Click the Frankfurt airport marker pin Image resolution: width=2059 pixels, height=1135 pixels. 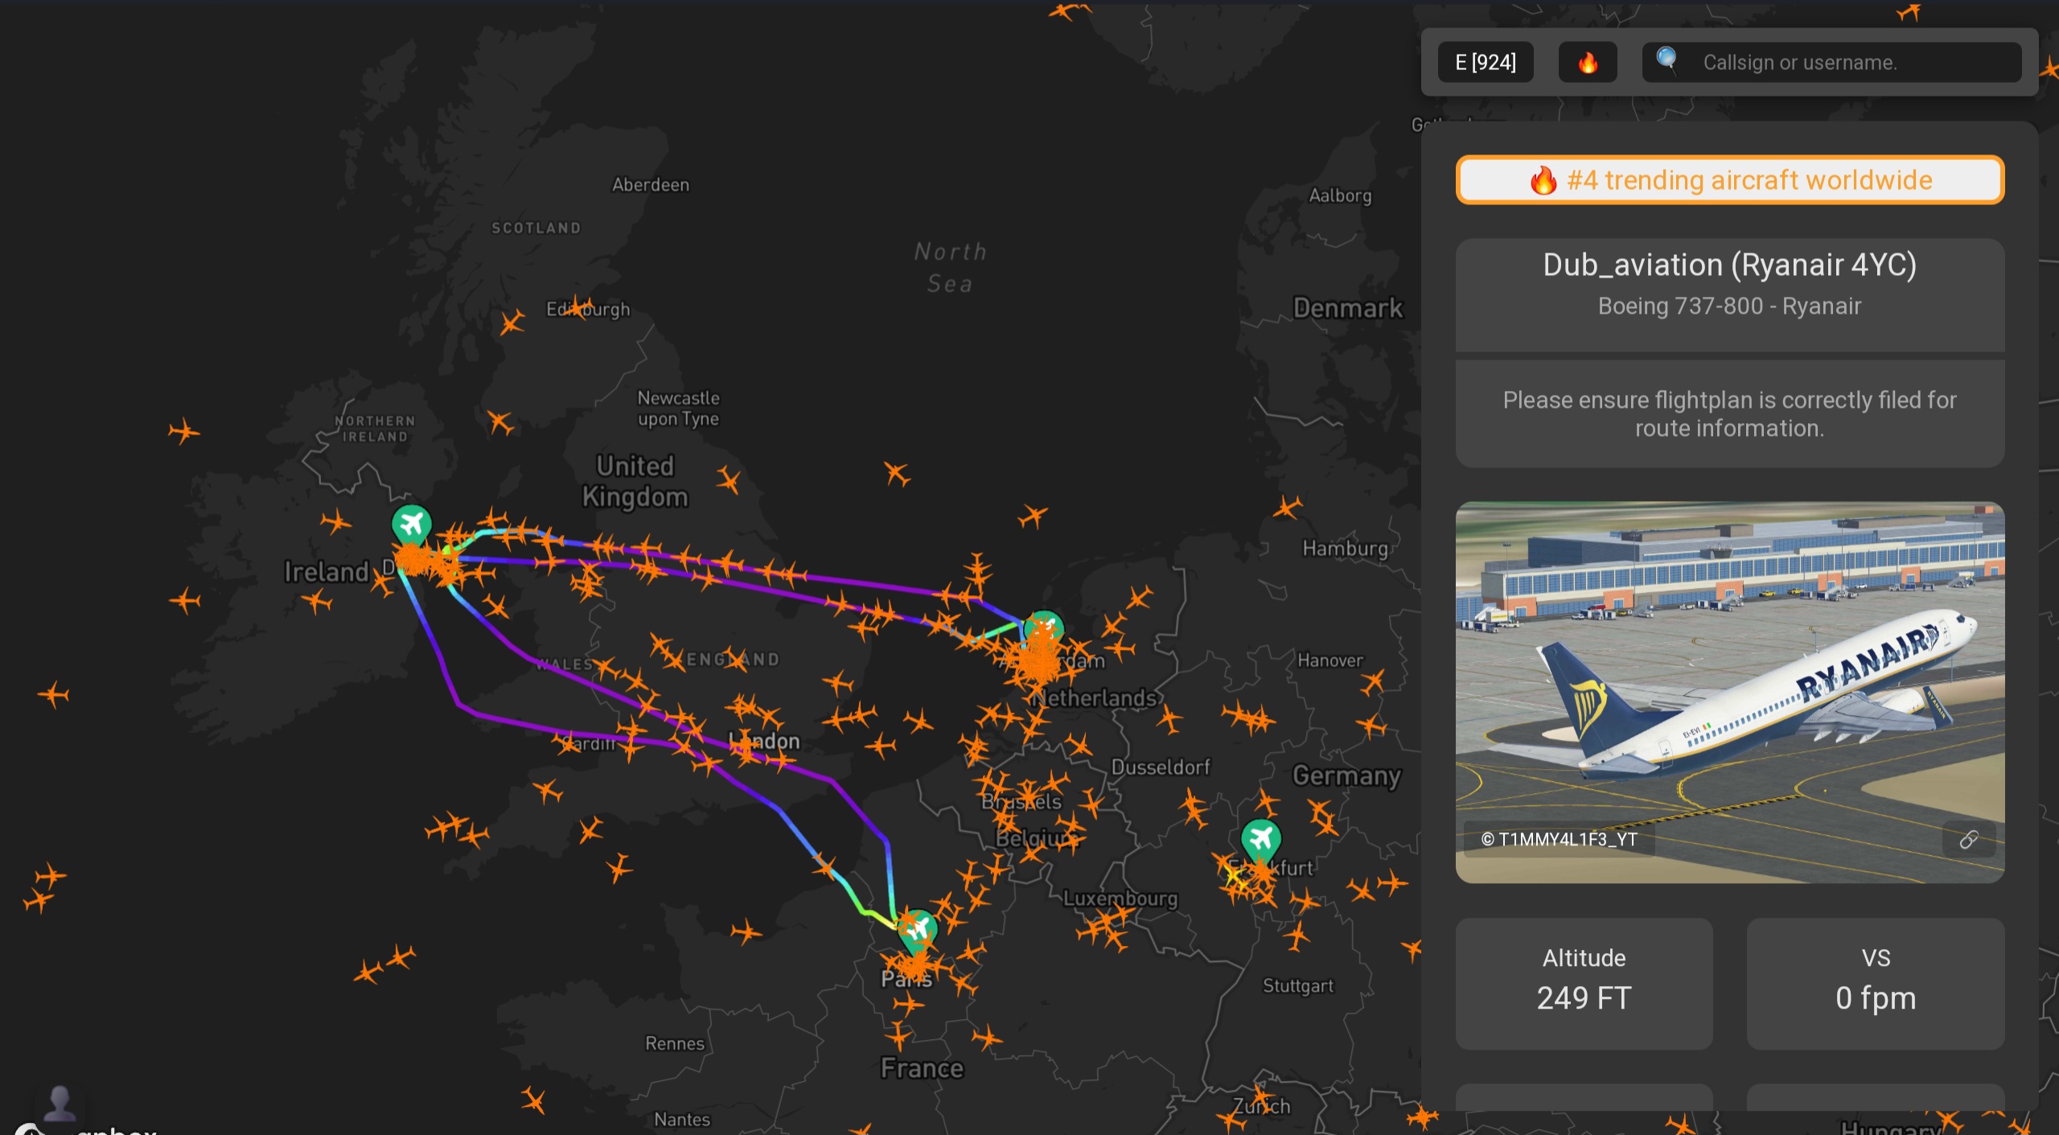tap(1260, 839)
